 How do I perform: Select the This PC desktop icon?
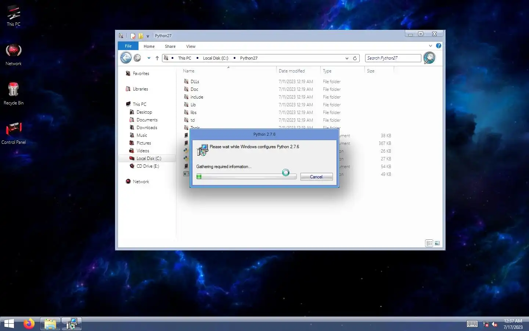[14, 16]
